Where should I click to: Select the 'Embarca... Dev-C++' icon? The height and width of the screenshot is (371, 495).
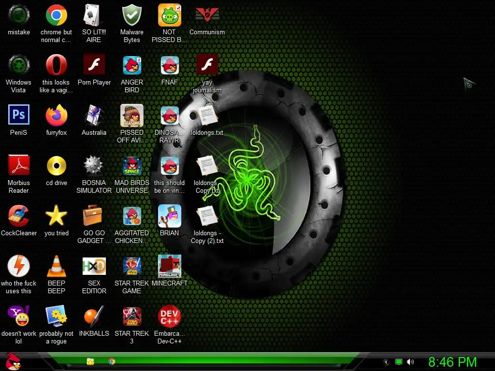[x=170, y=316]
